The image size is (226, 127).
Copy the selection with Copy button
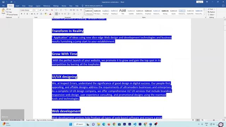(x=9, y=12)
